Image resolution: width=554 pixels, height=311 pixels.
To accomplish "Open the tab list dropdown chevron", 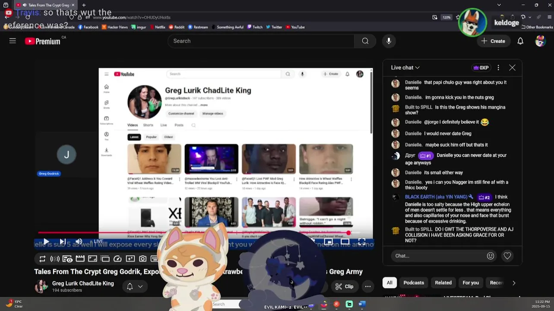I will (x=499, y=5).
